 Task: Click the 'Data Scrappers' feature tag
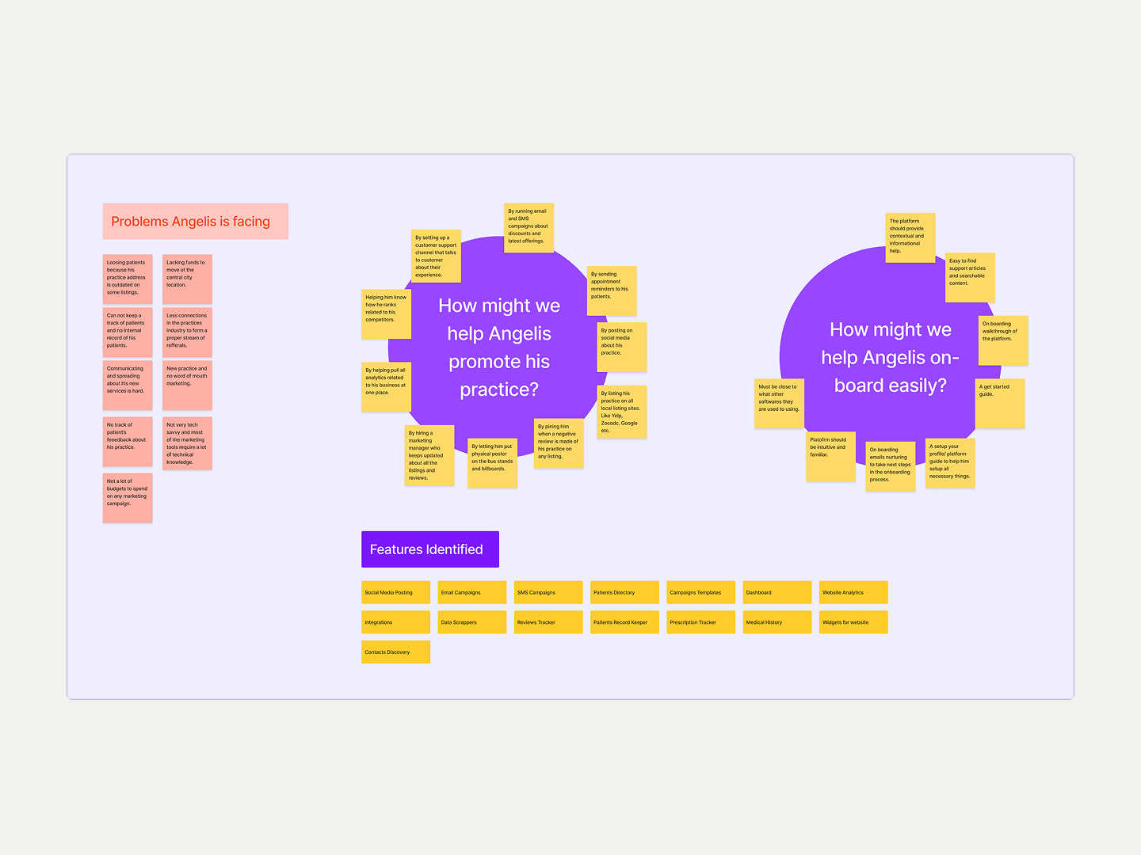click(x=472, y=622)
